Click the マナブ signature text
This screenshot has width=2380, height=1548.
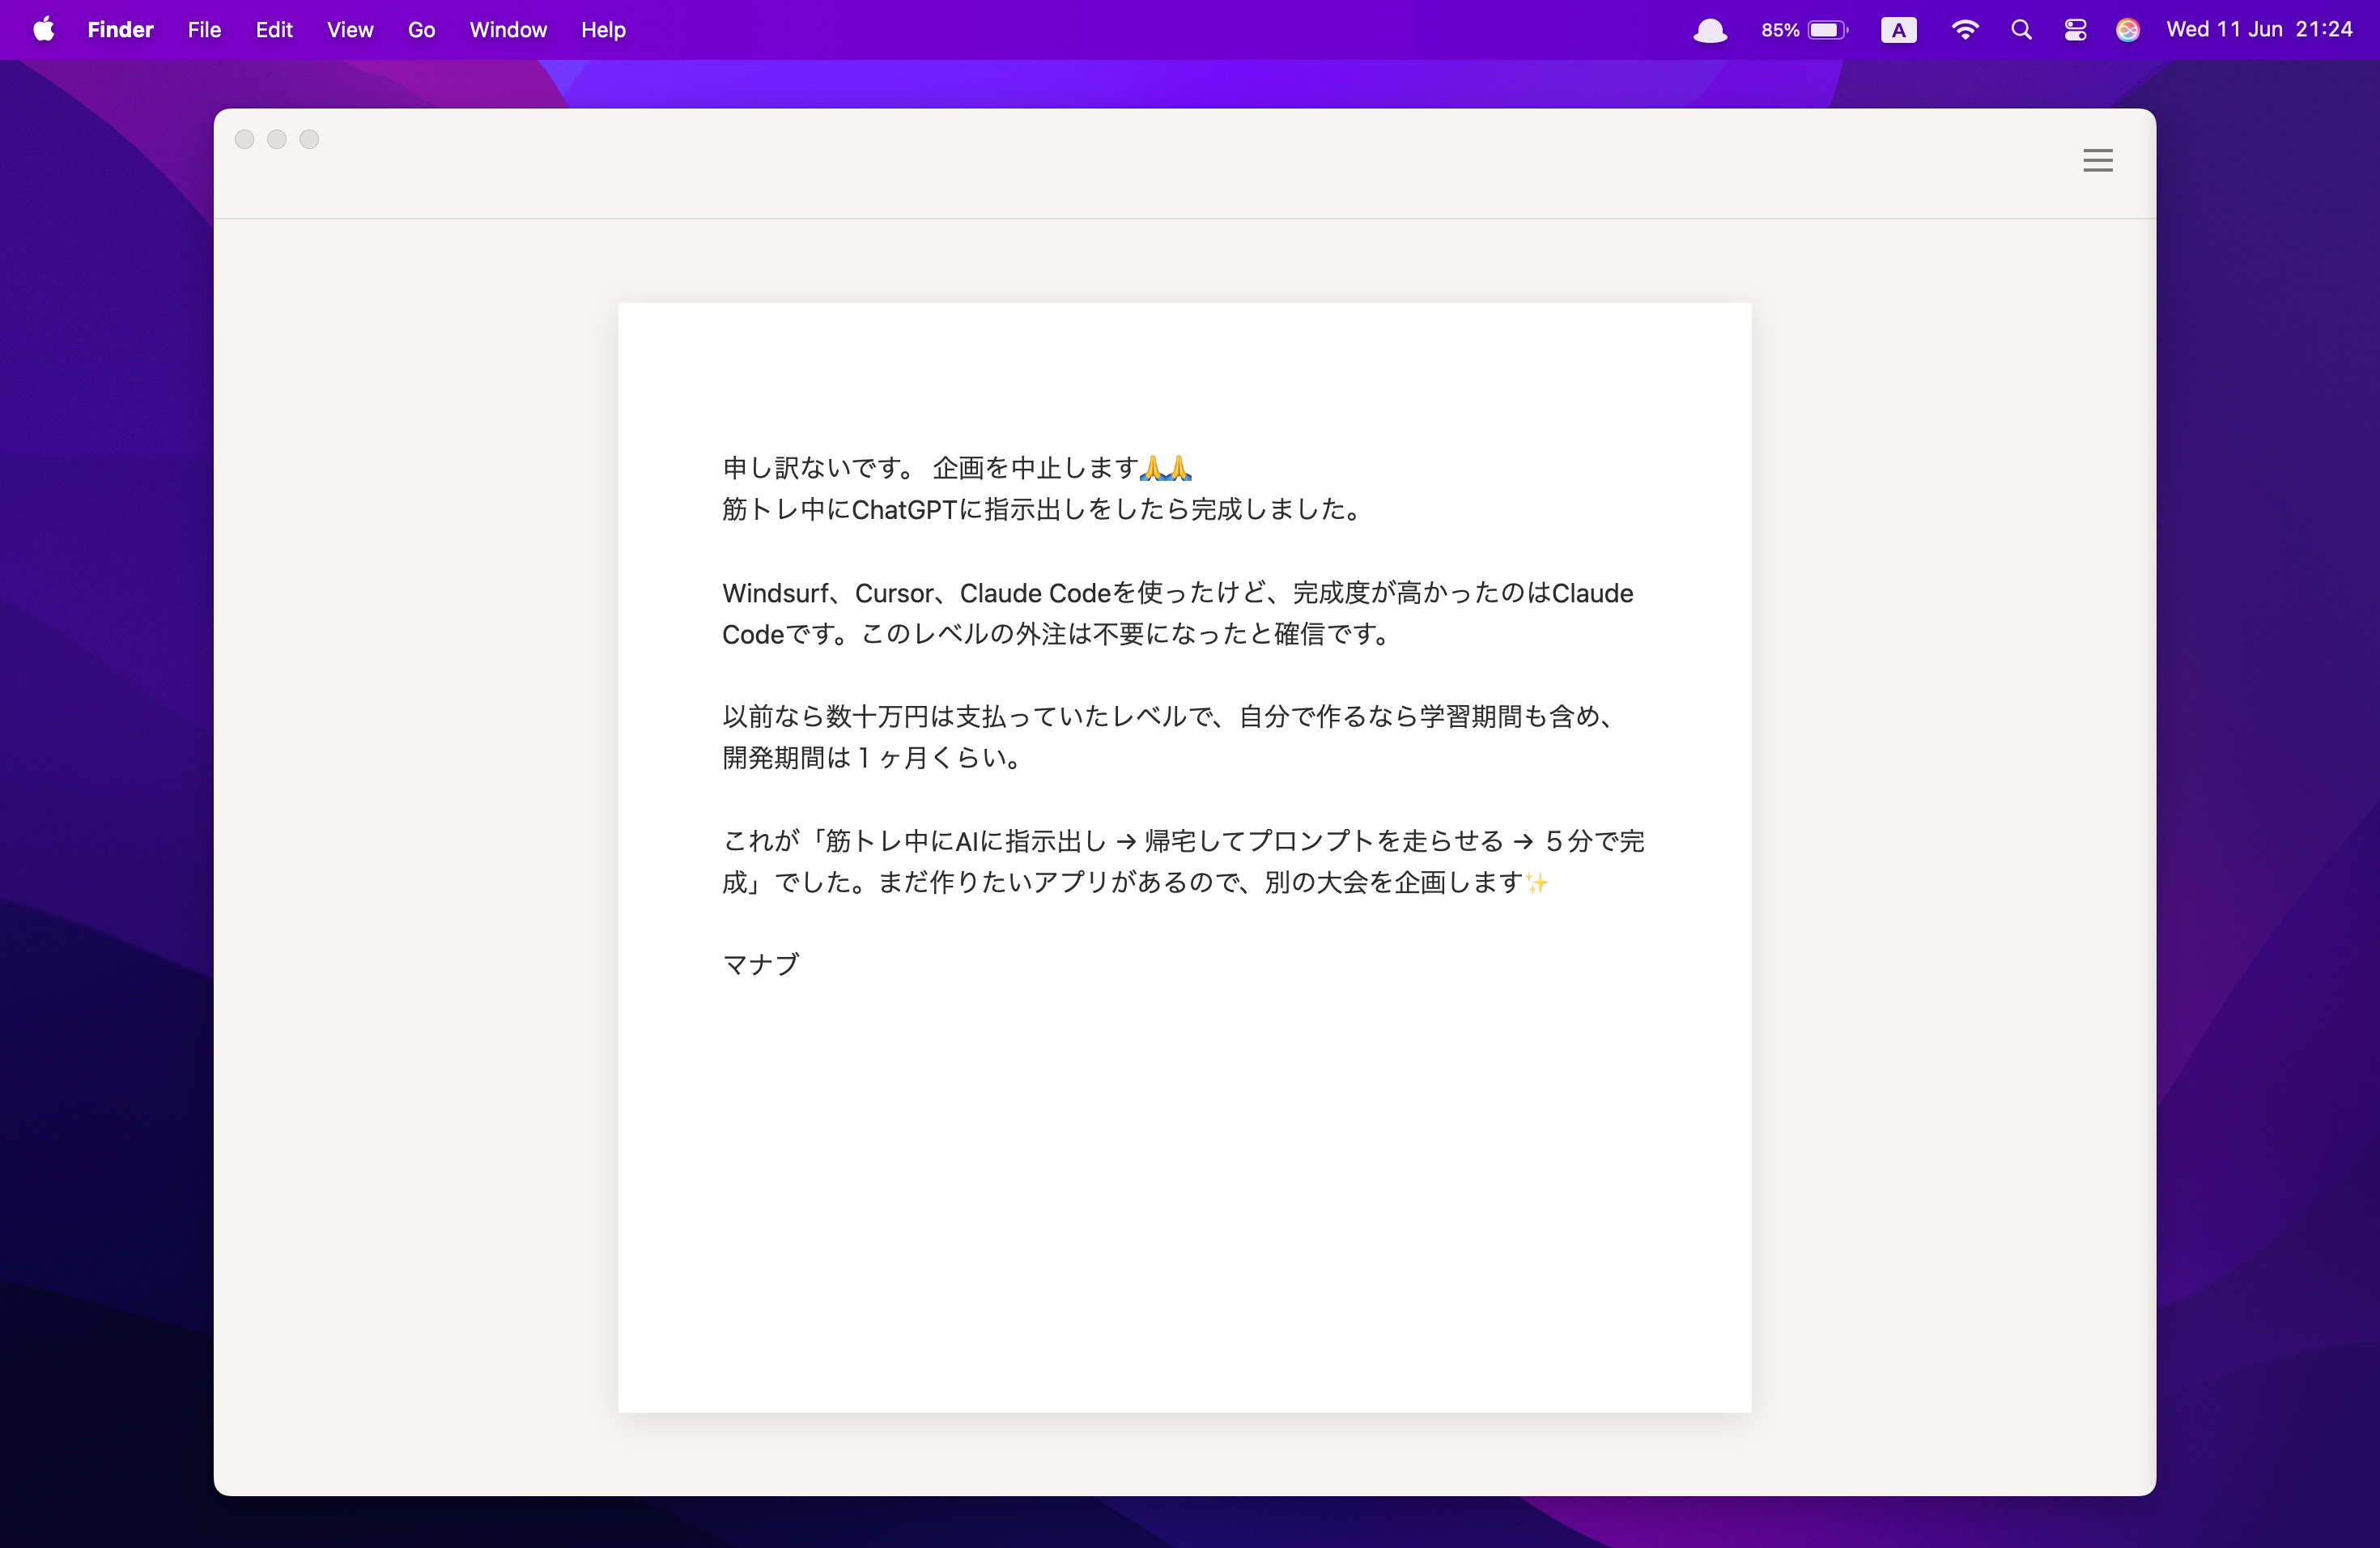[761, 964]
